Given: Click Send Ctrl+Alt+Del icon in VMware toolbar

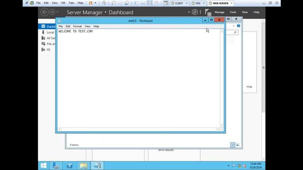Looking at the screenshot, I should click(x=104, y=3).
